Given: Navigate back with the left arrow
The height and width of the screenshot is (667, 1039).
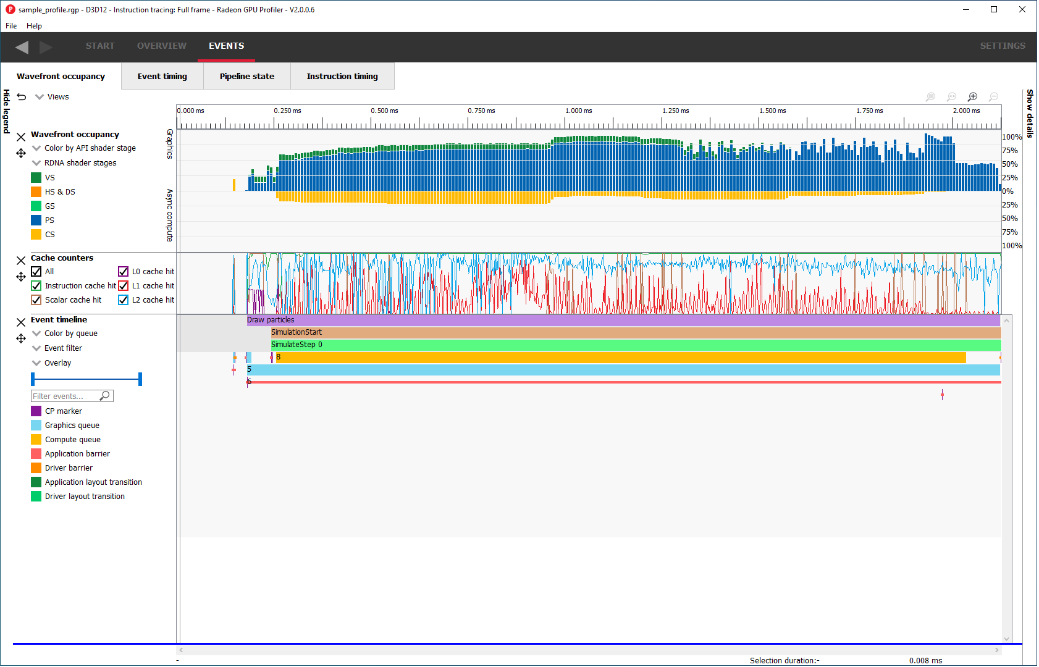Looking at the screenshot, I should coord(22,47).
